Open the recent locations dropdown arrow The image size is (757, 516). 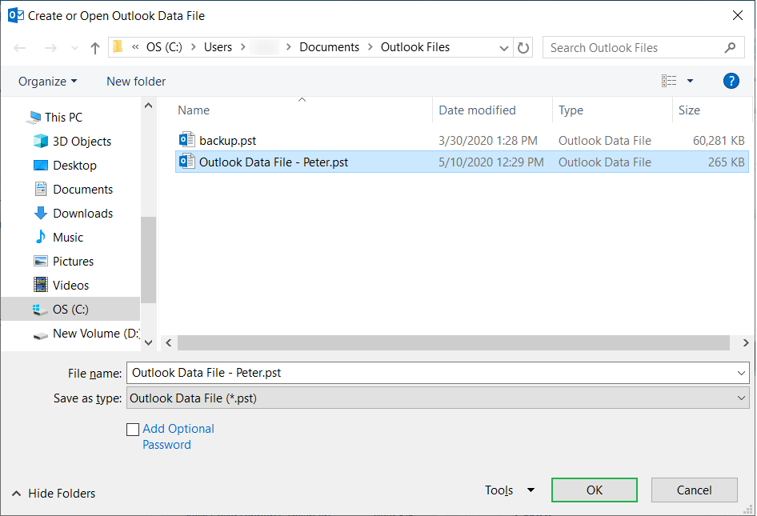click(x=74, y=48)
